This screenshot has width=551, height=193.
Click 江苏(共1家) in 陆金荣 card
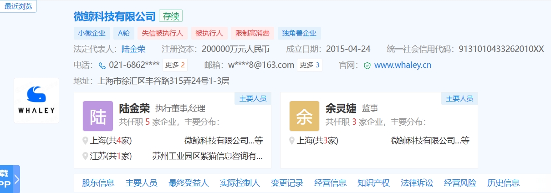pyautogui.click(x=111, y=156)
